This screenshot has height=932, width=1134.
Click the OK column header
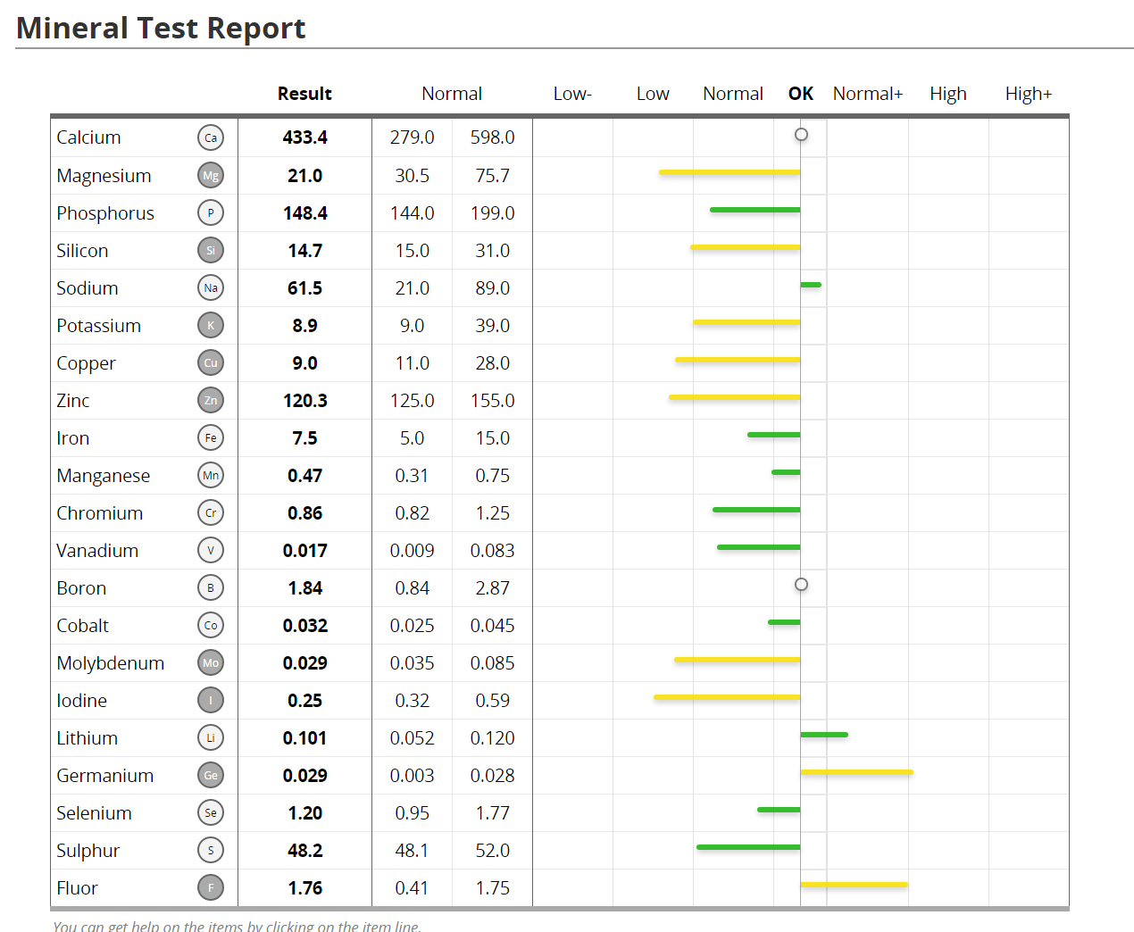(801, 94)
